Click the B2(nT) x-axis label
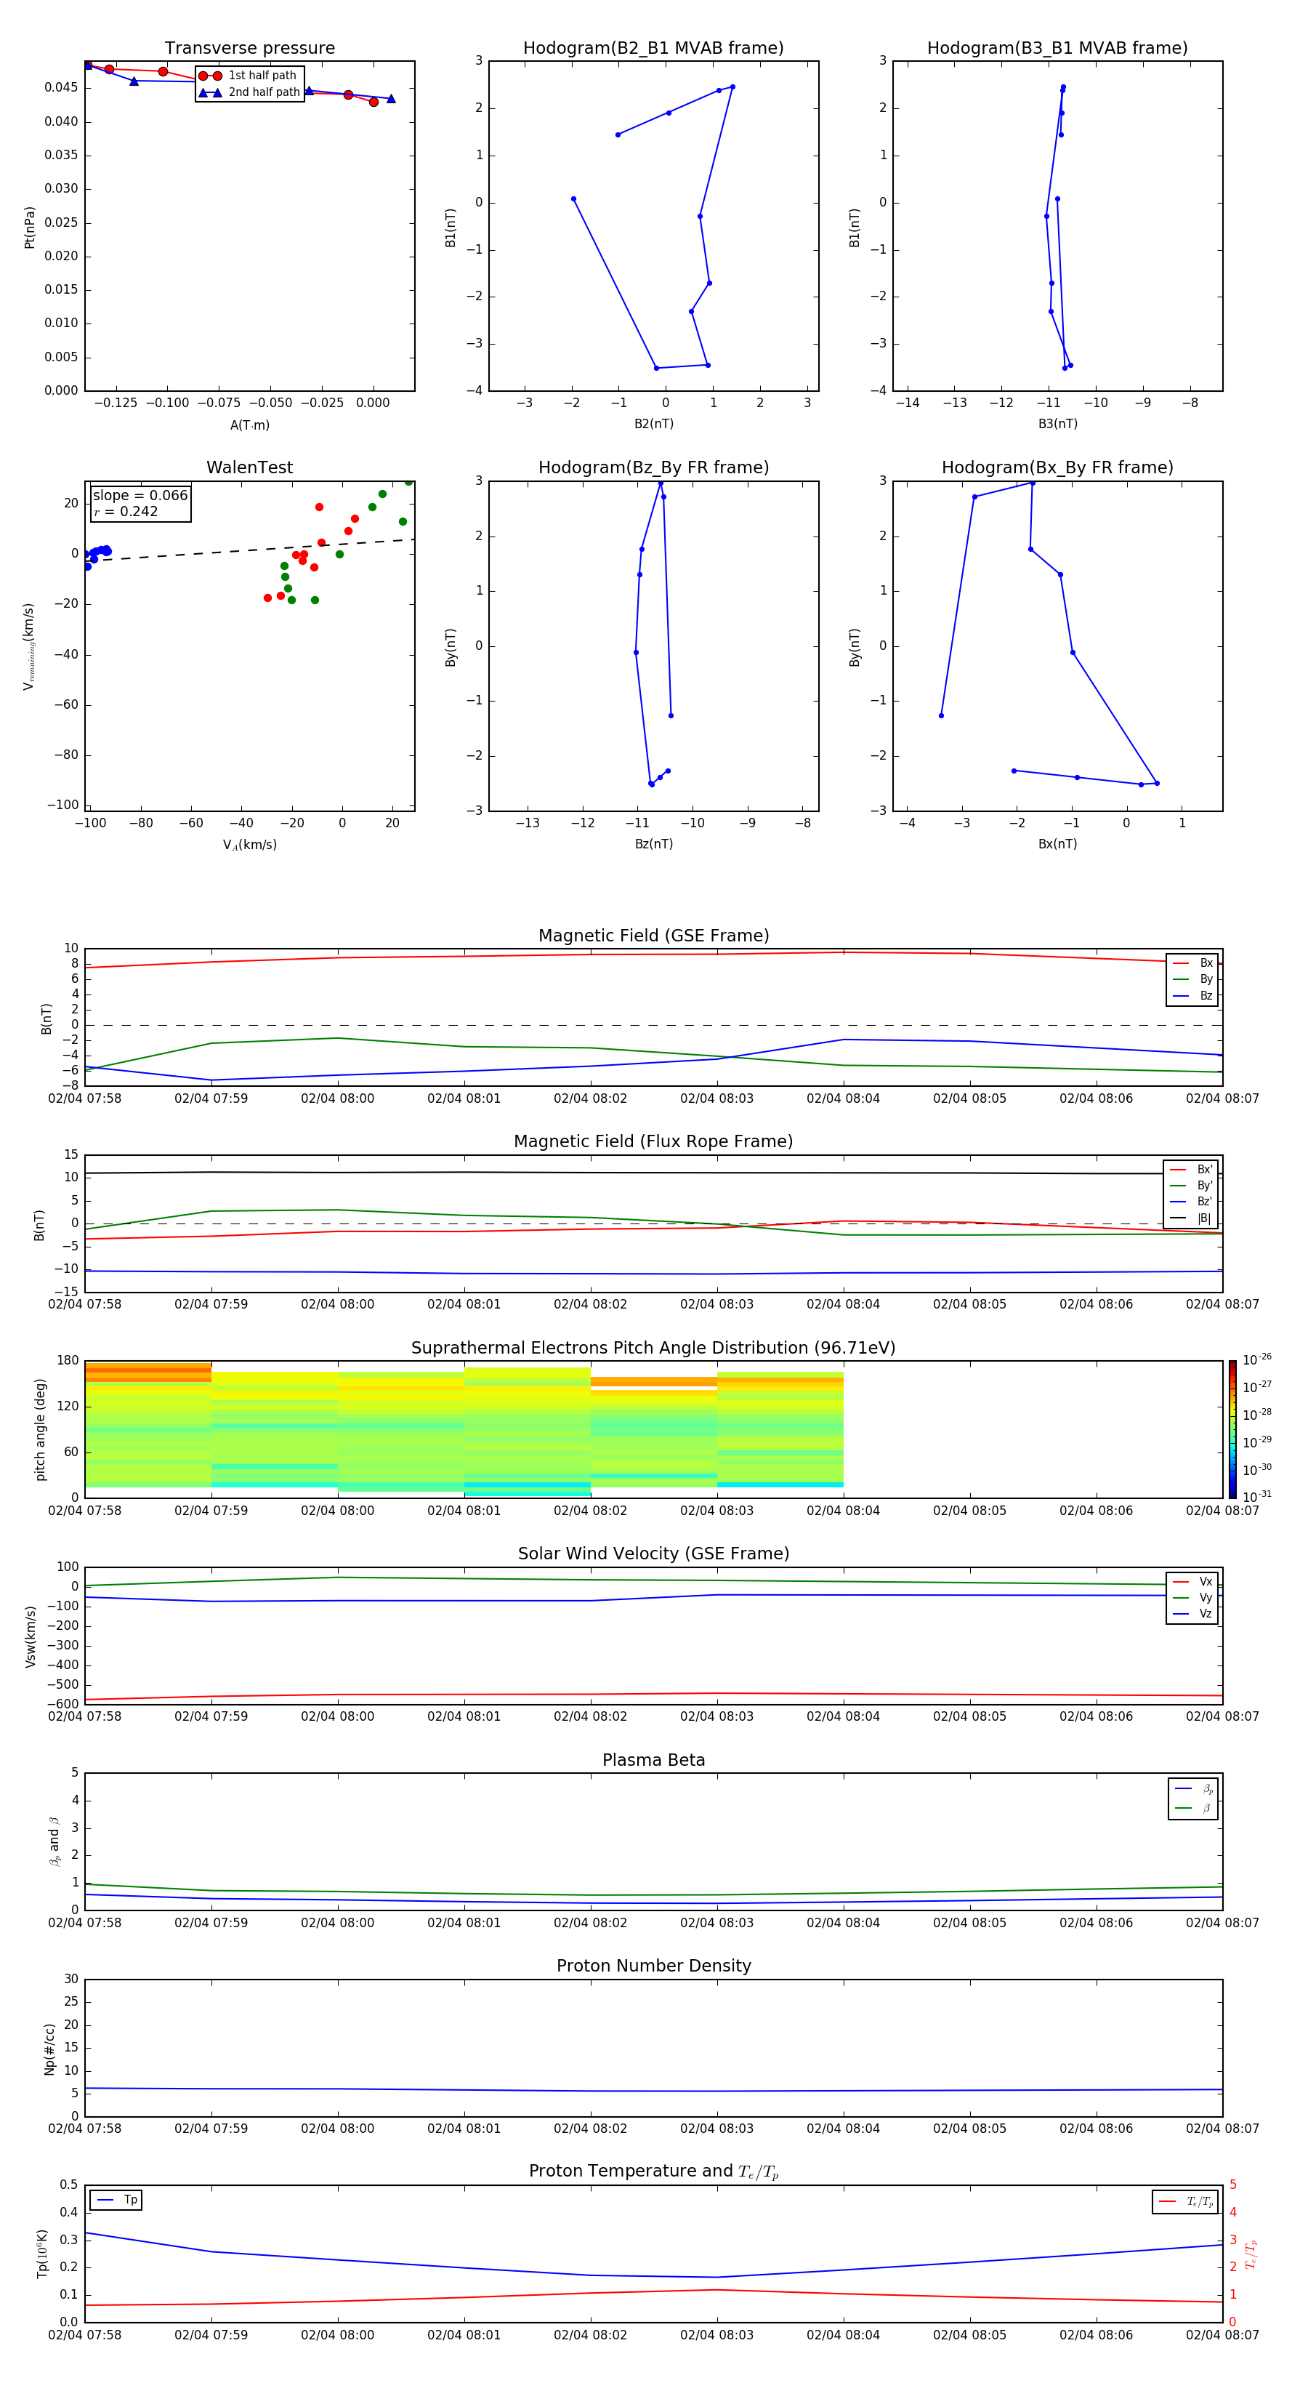1308x2399 pixels. [x=653, y=424]
